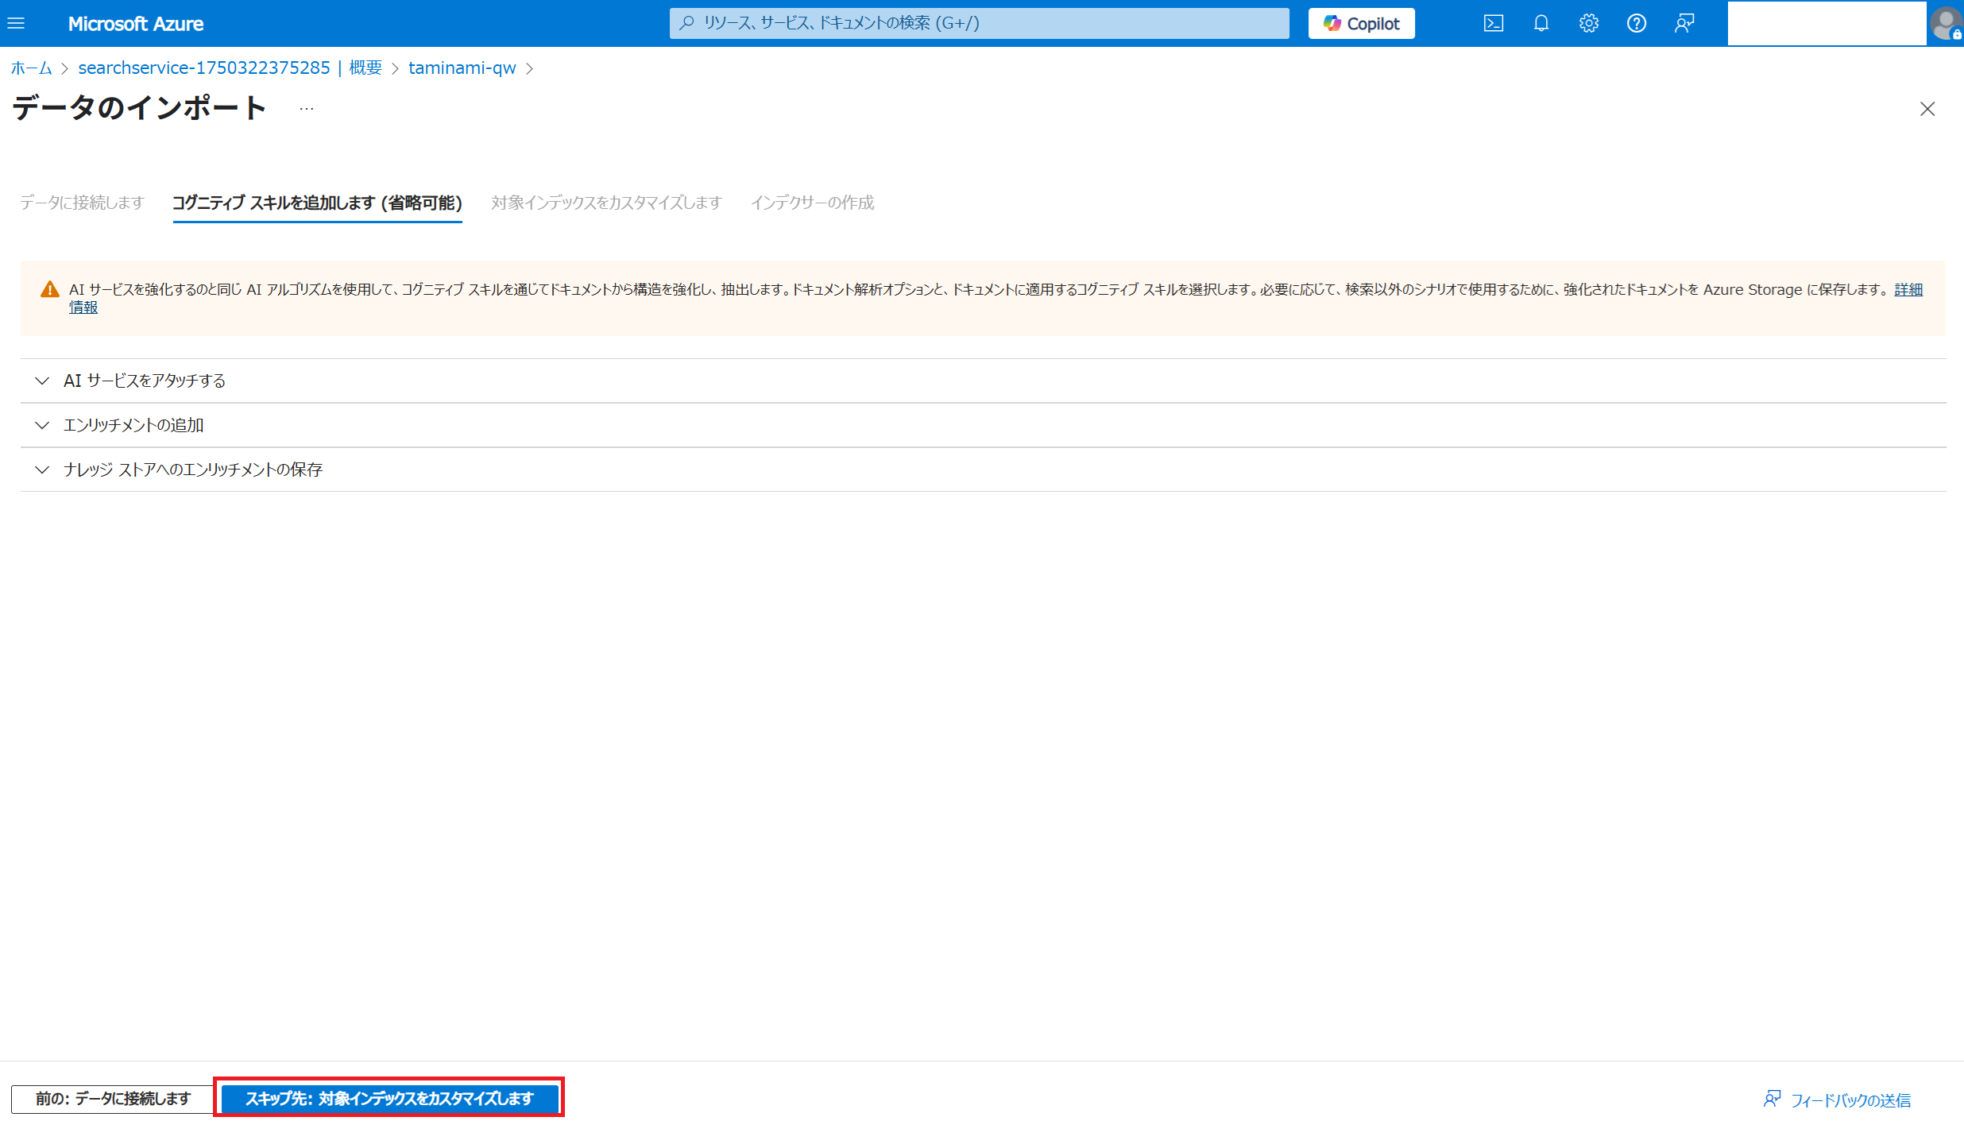1964x1121 pixels.
Task: Expand the エンリッチメントの追加 section
Action: click(133, 425)
